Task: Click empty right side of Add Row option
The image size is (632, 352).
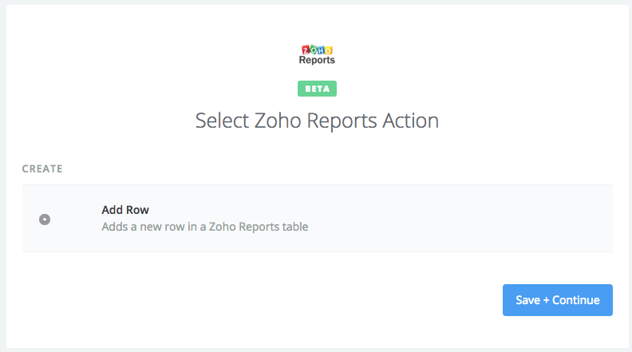Action: (x=479, y=219)
